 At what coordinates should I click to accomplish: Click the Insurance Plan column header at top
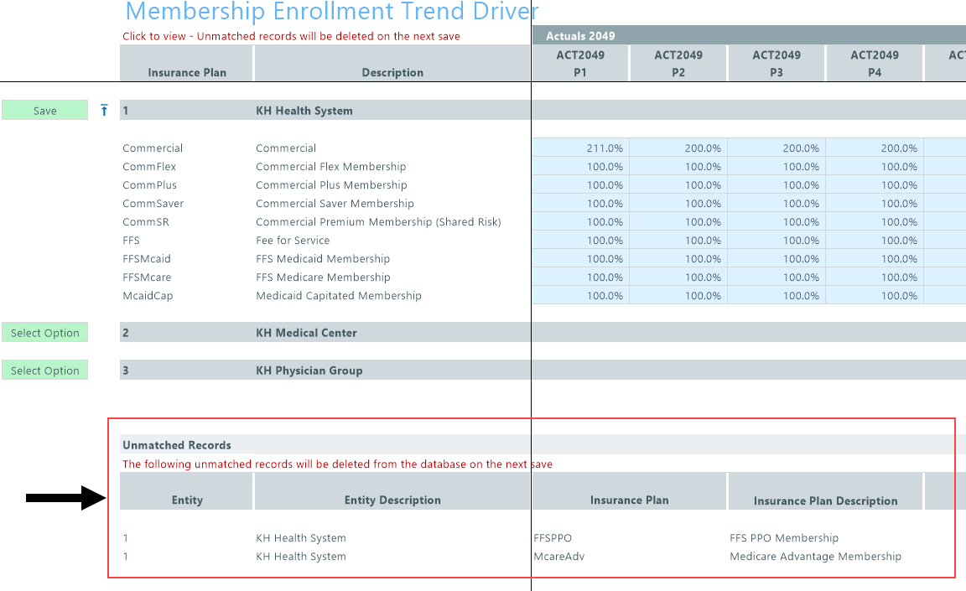(187, 64)
